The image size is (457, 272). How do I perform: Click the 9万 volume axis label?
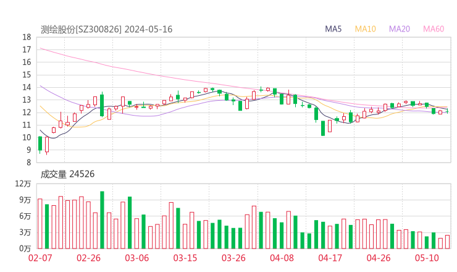pyautogui.click(x=25, y=200)
